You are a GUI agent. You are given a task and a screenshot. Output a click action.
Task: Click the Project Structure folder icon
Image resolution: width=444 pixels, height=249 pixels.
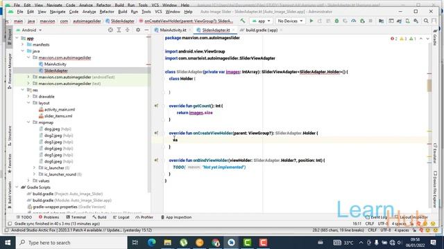tap(381, 21)
